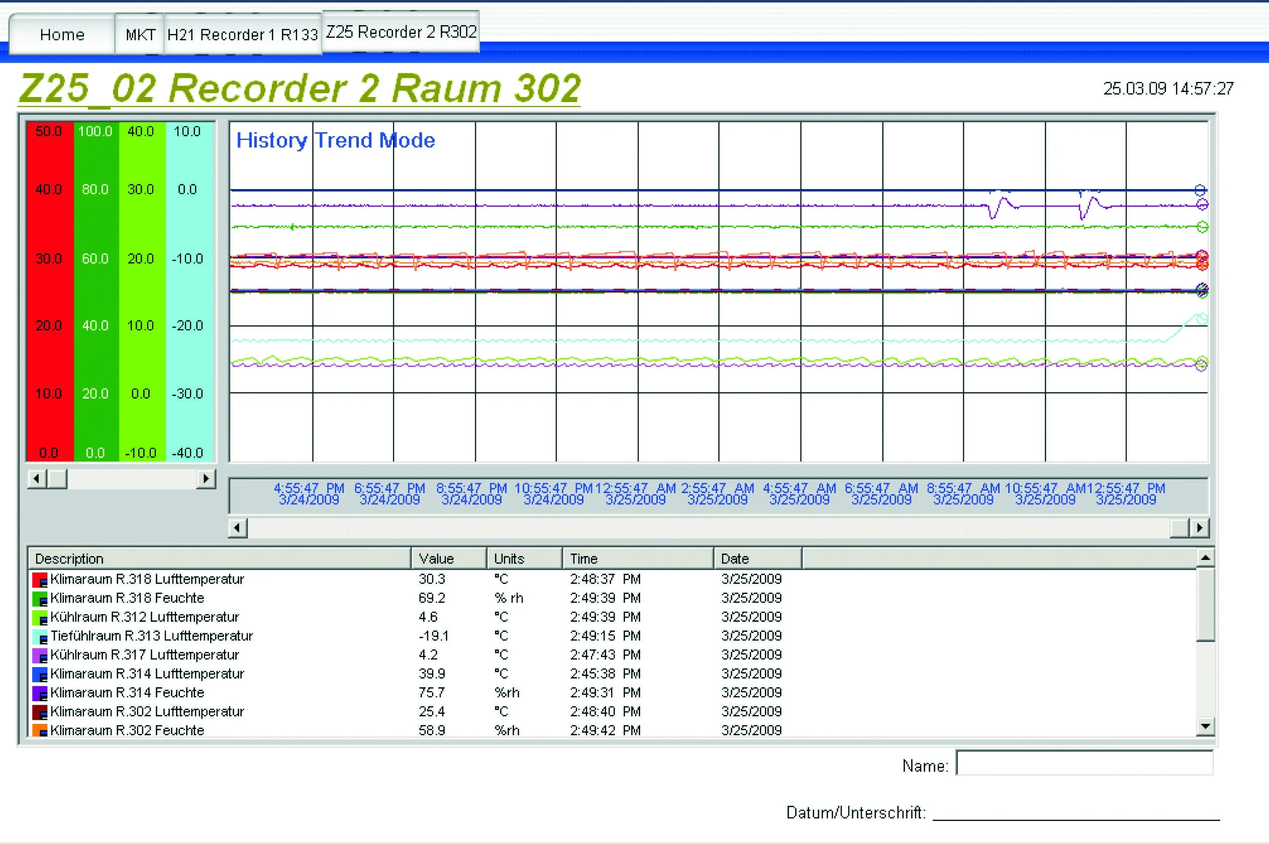Select the red icon for Klimaraum R.318 Lufttemperatur
Screen dimensions: 1269x844
[40, 579]
